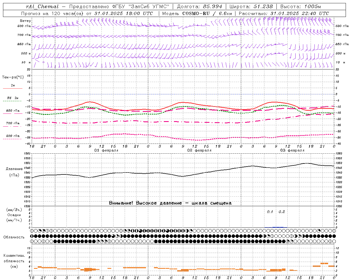Click the '(гПа)' pressure unit label
The image size is (350, 280).
point(14,175)
